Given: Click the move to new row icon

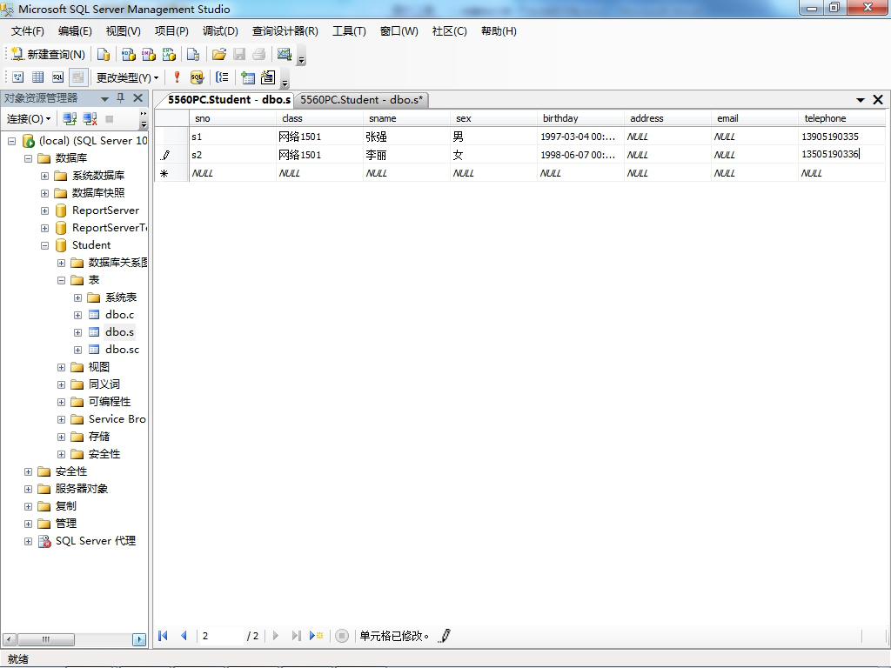Looking at the screenshot, I should (x=316, y=636).
